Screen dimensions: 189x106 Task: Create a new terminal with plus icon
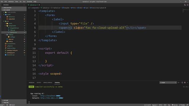(178, 82)
